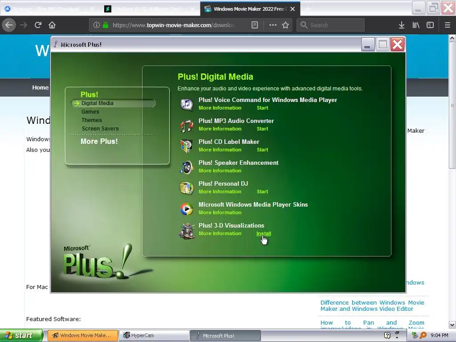The image size is (456, 342).
Task: Click the Firefox forward arrow
Action: point(24,25)
